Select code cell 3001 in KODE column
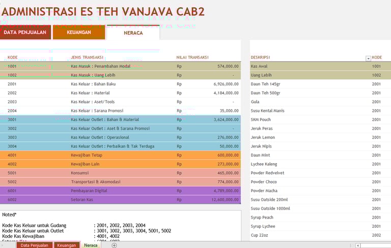The width and height of the screenshot is (391, 248). [12, 119]
